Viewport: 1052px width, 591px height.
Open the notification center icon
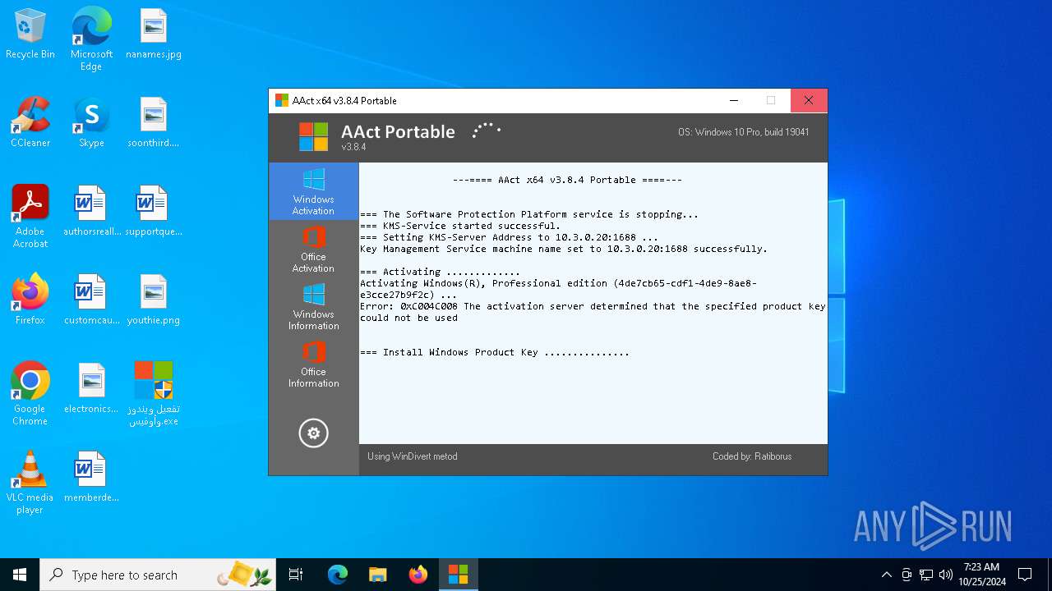[x=1025, y=575]
